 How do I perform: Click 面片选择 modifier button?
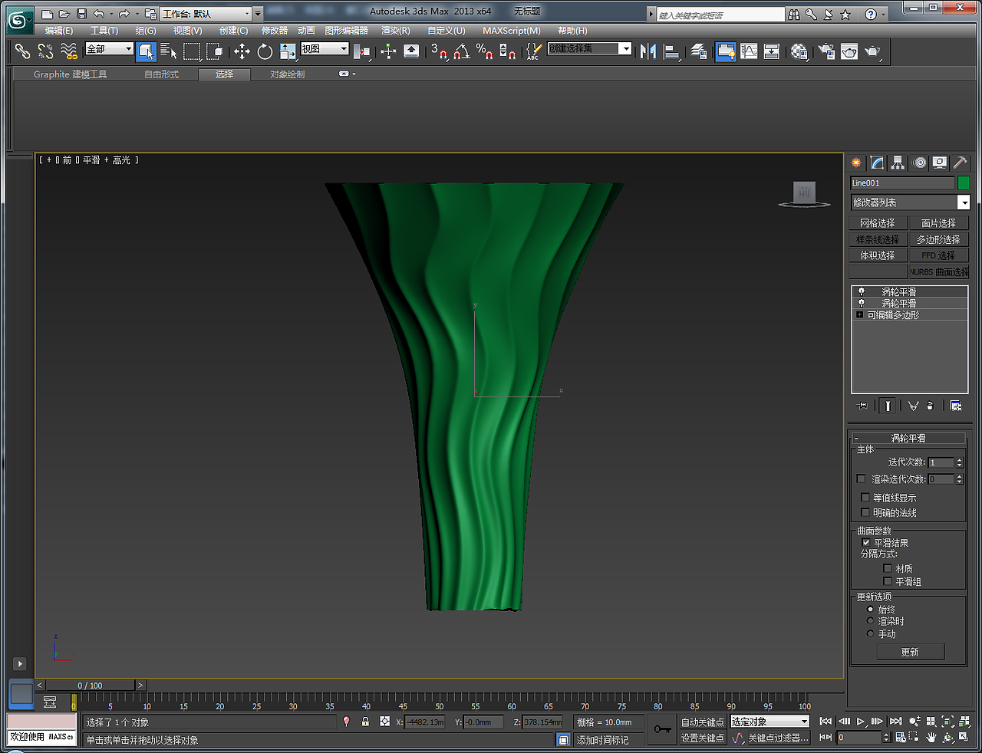[x=939, y=223]
